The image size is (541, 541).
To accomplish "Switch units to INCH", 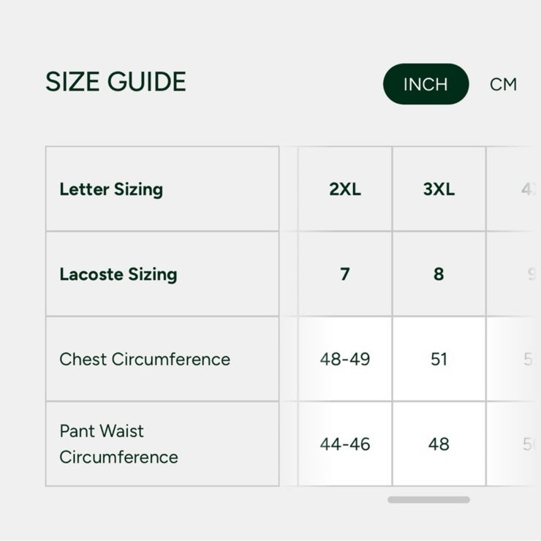I will pyautogui.click(x=425, y=84).
